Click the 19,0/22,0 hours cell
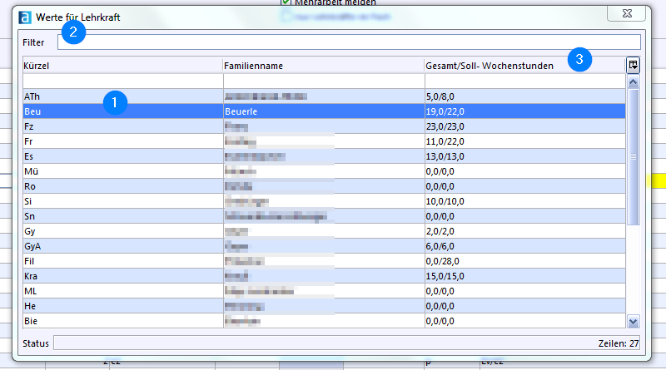The image size is (666, 370). coord(525,111)
